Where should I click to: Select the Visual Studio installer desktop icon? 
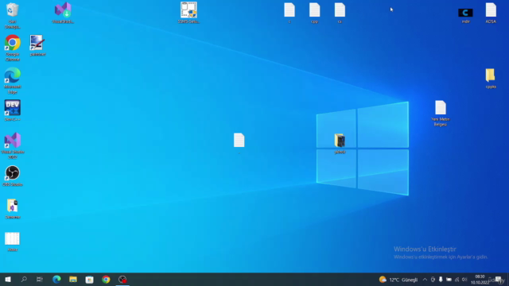coord(63,13)
